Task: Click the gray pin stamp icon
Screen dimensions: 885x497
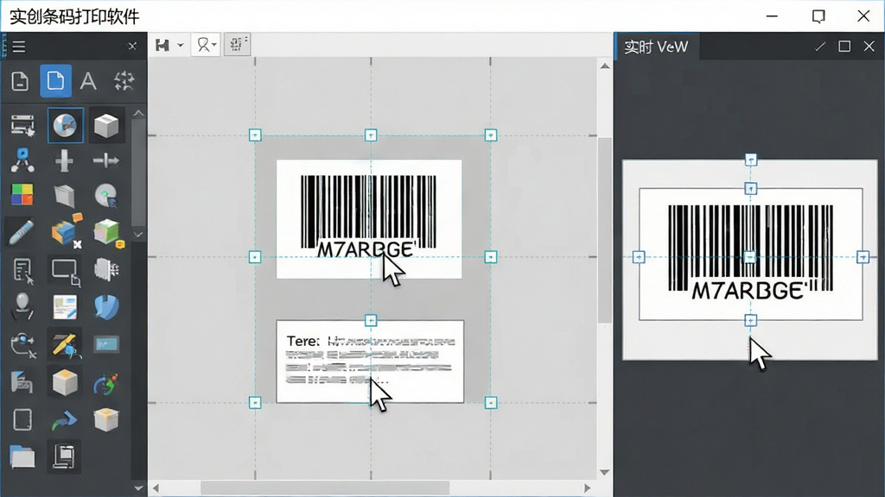Action: 22,306
